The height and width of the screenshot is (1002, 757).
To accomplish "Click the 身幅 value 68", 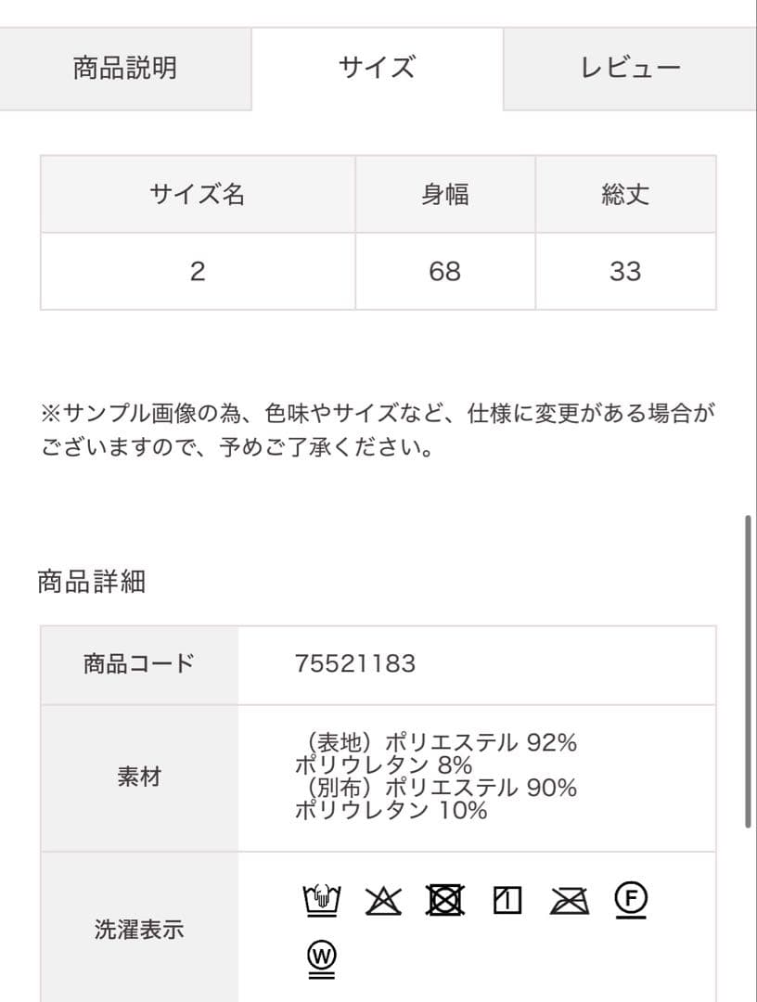I will (443, 271).
